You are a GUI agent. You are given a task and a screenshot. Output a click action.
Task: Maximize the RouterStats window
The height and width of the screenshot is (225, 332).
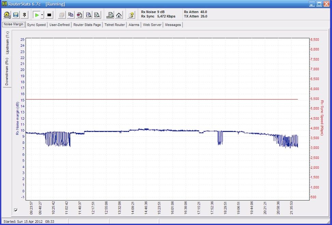(x=319, y=4)
